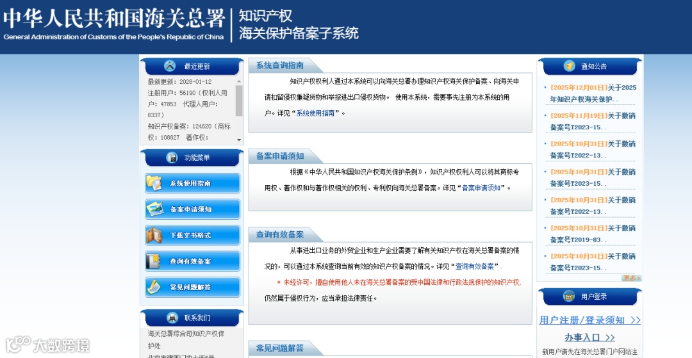Viewport: 692px width, 358px height.
Task: Open the 2025年10月31日 notice about T2019-83
Action: pyautogui.click(x=593, y=234)
